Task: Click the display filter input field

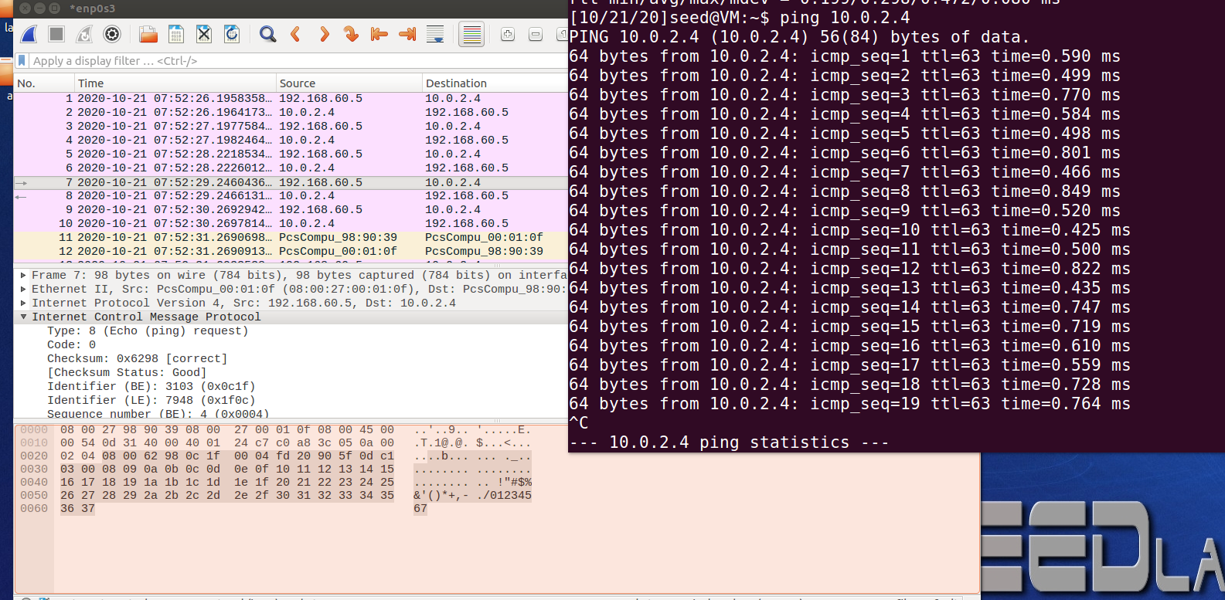Action: point(298,60)
